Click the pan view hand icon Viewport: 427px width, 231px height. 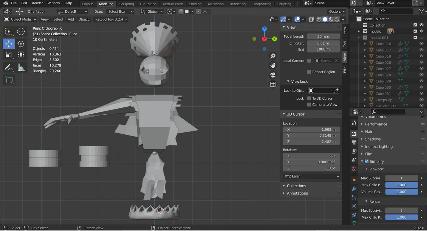tap(273, 65)
